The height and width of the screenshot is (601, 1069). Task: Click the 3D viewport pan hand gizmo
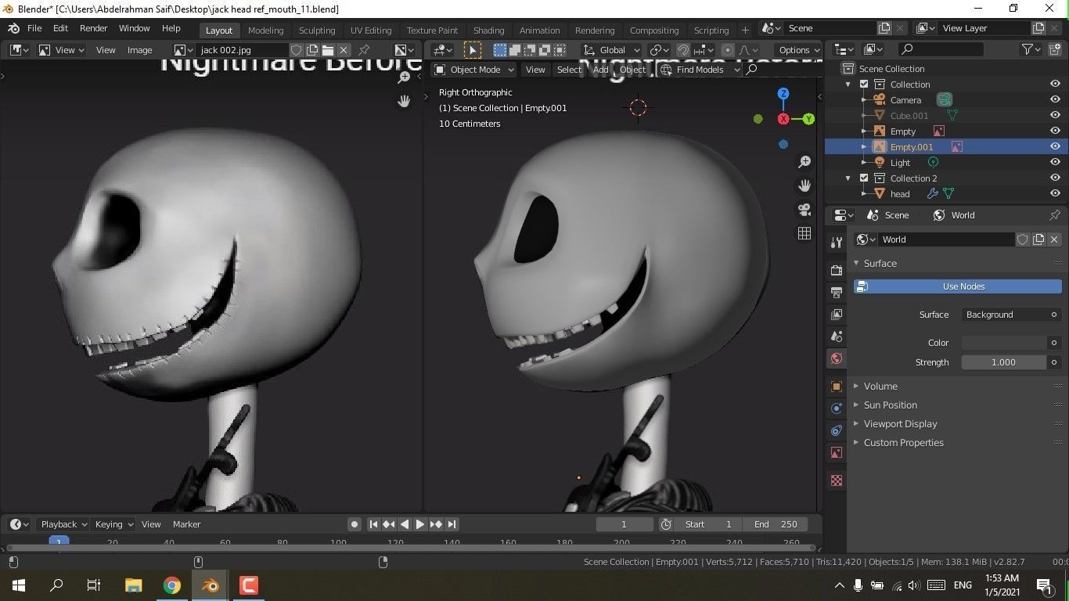[804, 185]
